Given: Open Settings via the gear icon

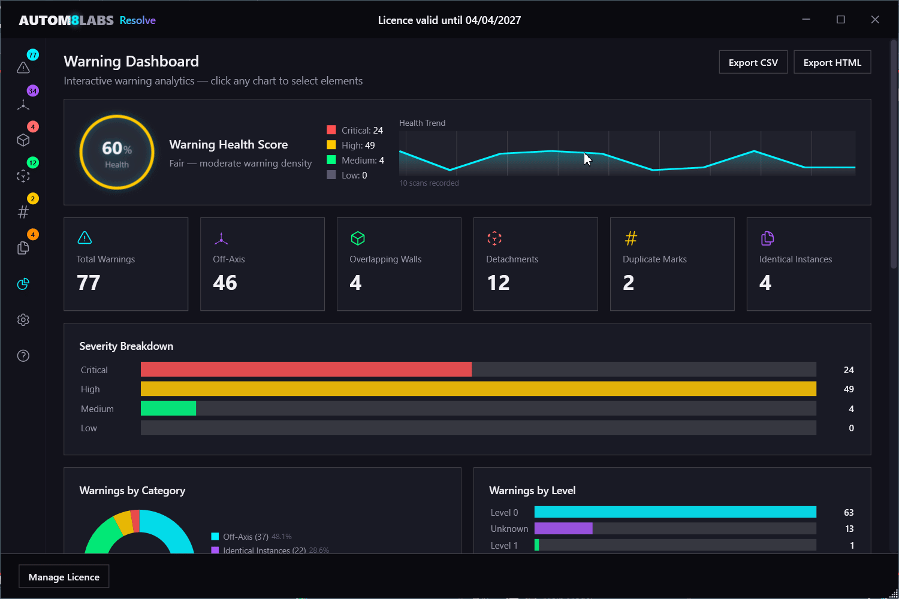Looking at the screenshot, I should [x=23, y=319].
